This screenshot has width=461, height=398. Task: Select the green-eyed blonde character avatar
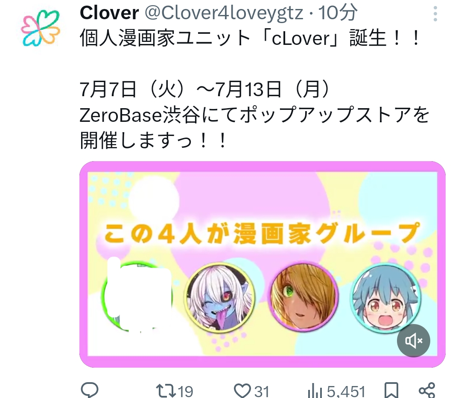click(x=304, y=297)
